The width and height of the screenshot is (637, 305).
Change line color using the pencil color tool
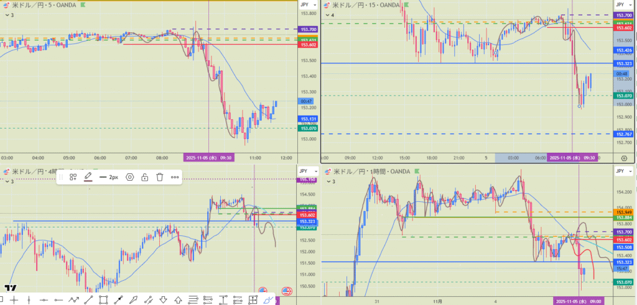[88, 177]
